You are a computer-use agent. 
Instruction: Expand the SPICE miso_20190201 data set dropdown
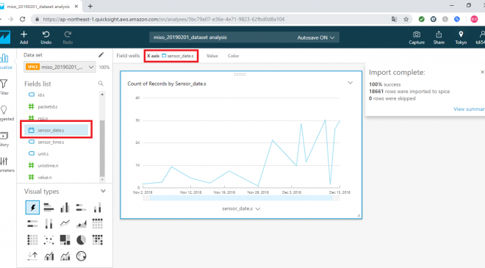click(x=60, y=67)
